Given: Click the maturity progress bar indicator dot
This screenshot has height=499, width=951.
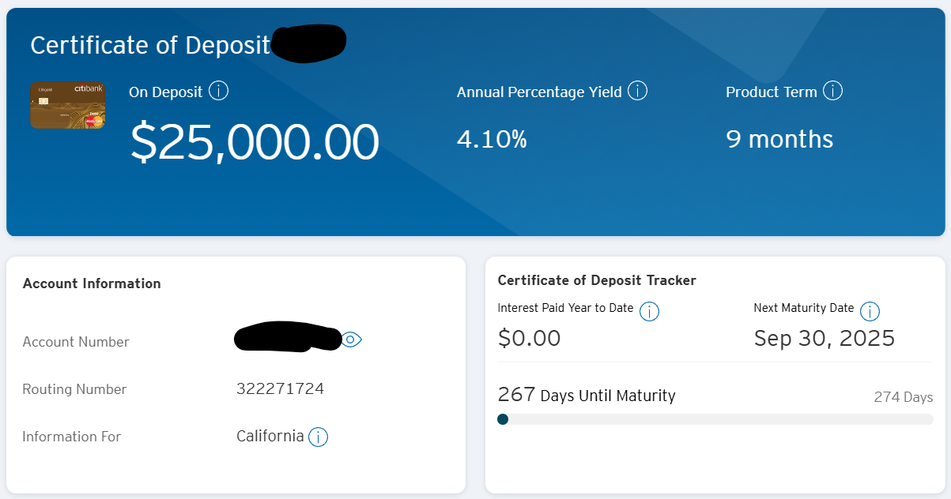Looking at the screenshot, I should [x=503, y=419].
